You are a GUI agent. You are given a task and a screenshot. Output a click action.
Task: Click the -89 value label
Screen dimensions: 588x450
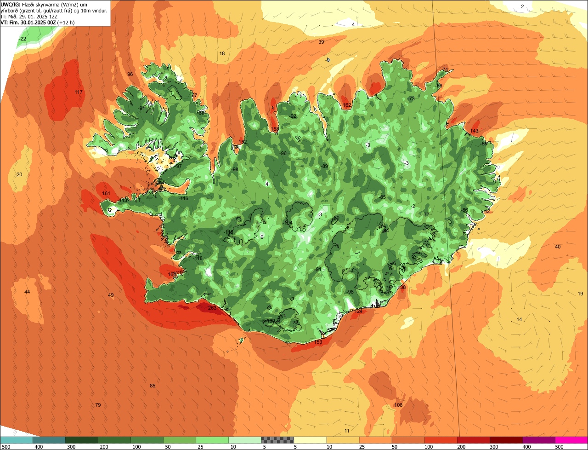point(324,167)
